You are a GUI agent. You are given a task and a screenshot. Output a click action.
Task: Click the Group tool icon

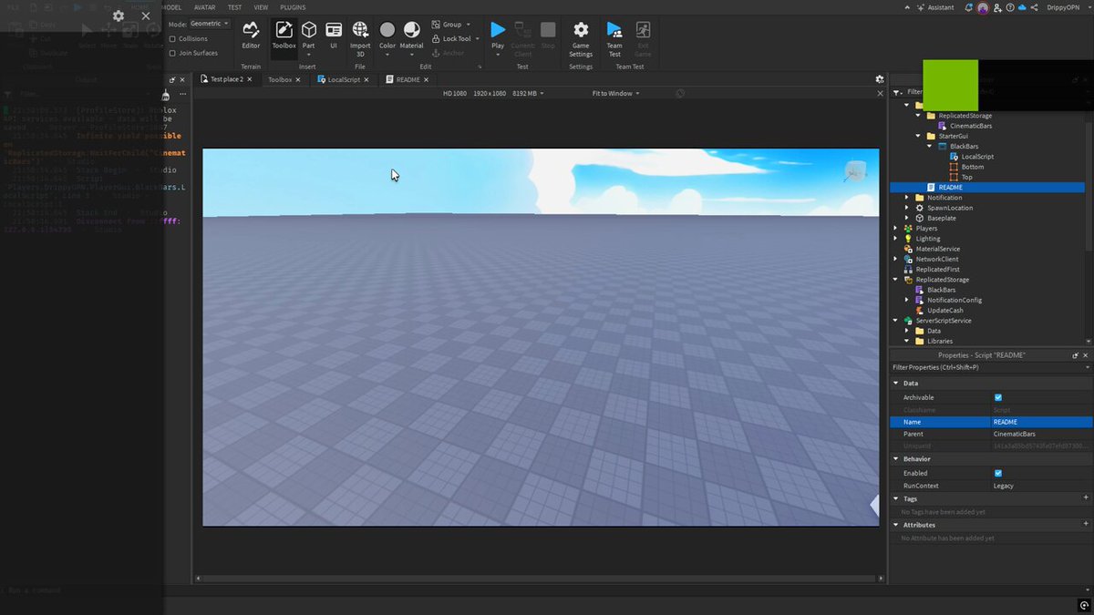click(x=436, y=25)
